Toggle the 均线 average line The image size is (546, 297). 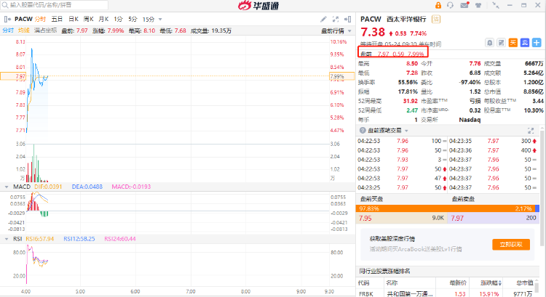click(x=24, y=30)
